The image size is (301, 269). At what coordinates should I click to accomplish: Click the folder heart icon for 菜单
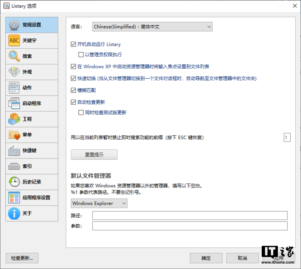(x=14, y=134)
